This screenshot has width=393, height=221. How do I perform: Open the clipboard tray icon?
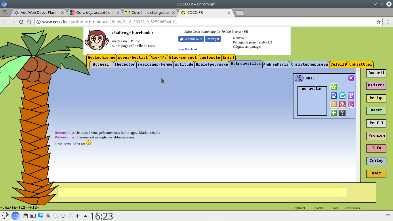point(26,216)
